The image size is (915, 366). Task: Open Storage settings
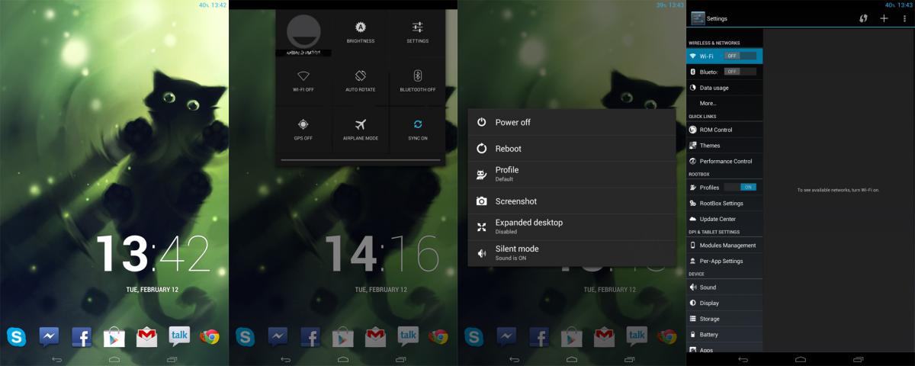(724, 319)
